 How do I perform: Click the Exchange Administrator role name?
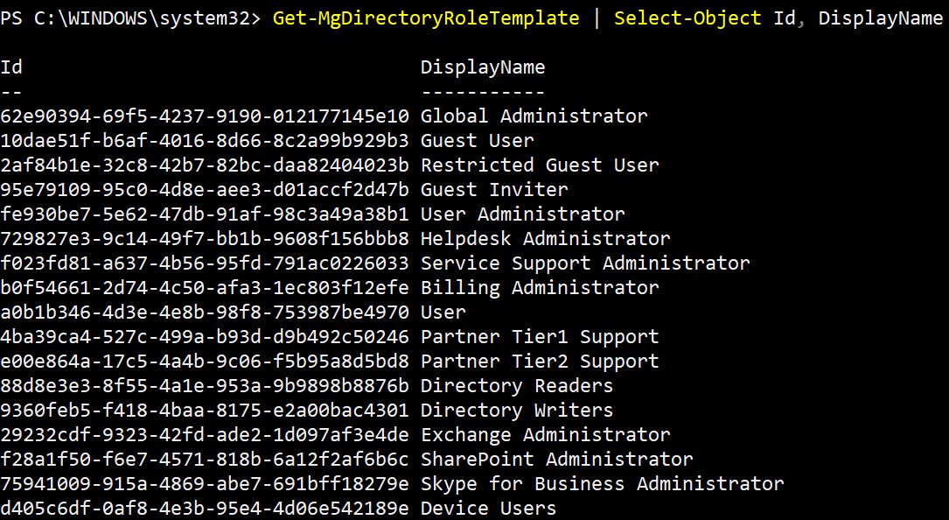[545, 434]
